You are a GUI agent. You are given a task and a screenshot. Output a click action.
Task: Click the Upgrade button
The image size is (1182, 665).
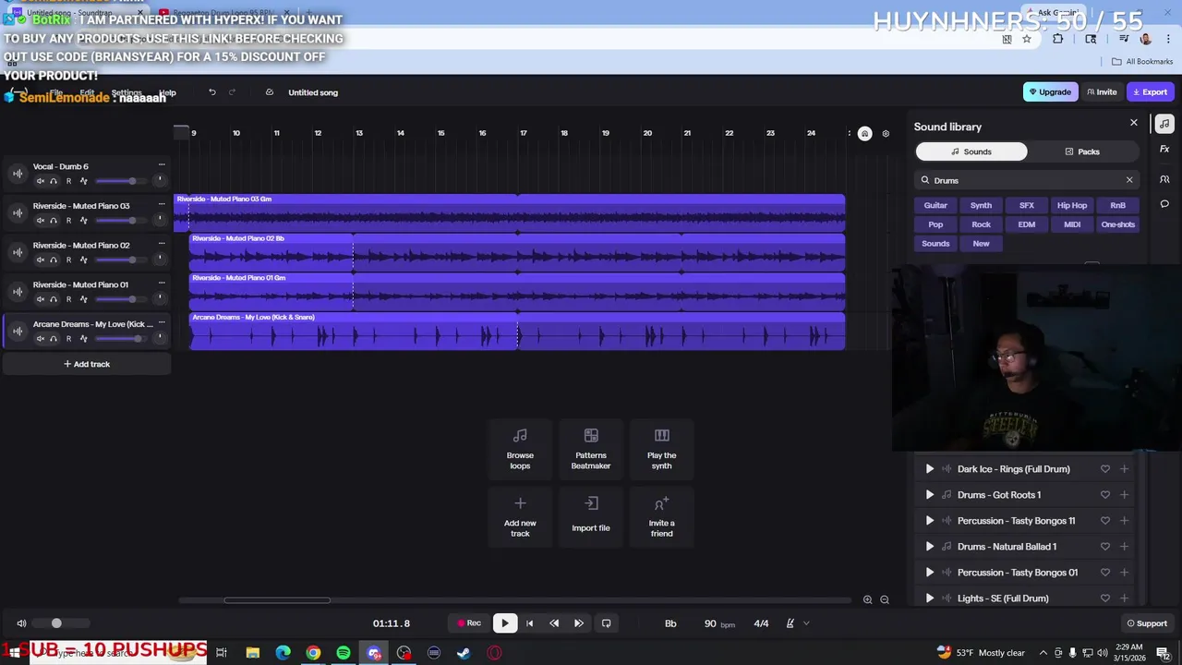(1051, 92)
